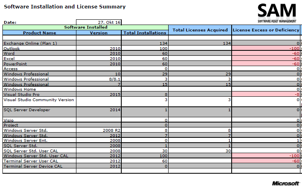Image resolution: width=302 pixels, height=189 pixels.
Task: Select SQL Server Developer version 2014 cell
Action: (x=99, y=112)
